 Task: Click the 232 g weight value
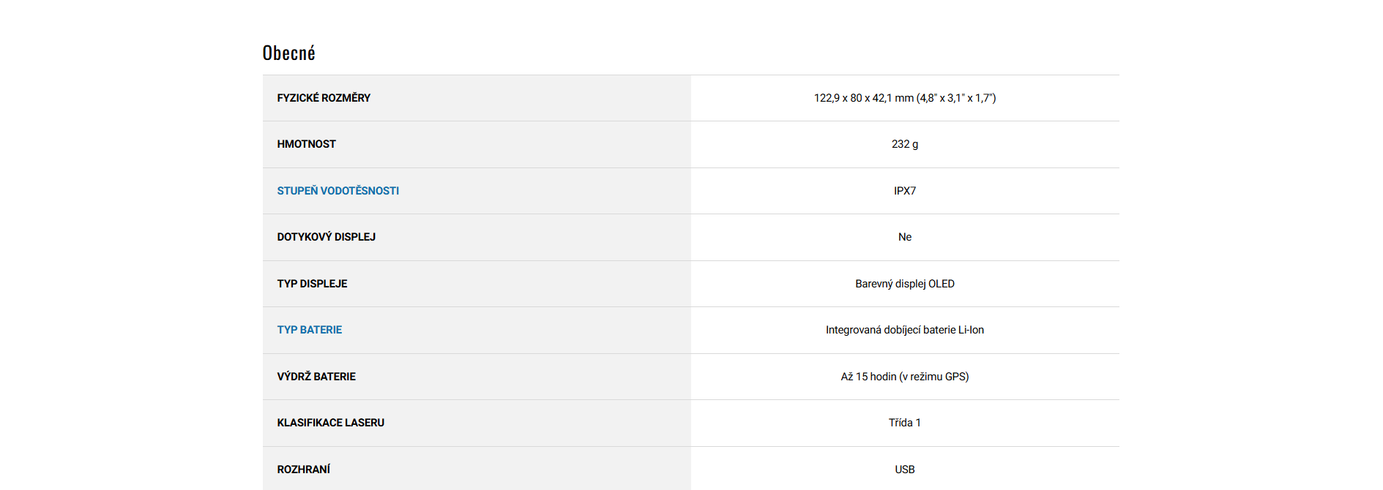pos(904,144)
